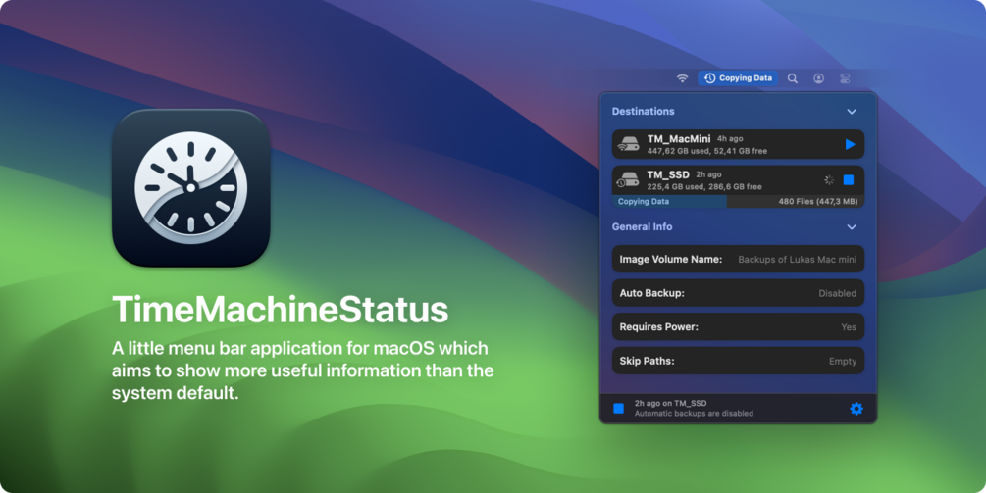
Task: Click 'Backups of Lukas Mac mini' value
Action: pos(797,260)
